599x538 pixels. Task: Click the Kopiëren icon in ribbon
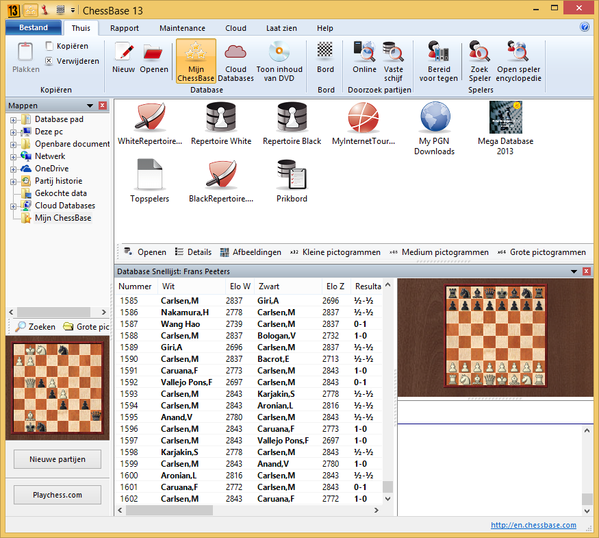(49, 46)
